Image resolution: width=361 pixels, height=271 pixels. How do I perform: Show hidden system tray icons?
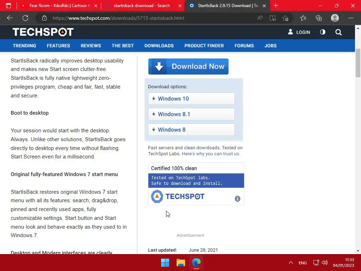(x=291, y=263)
